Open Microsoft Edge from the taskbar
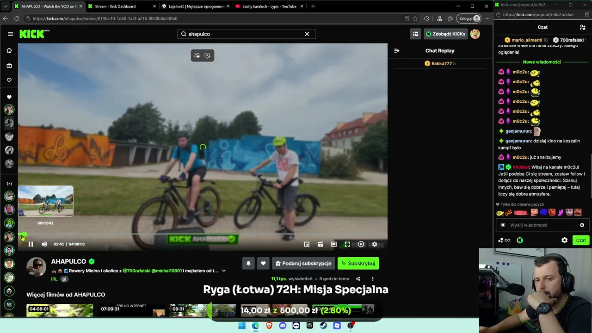This screenshot has width=592, height=333. (x=255, y=326)
